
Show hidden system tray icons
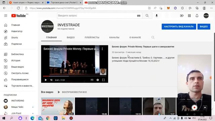tap(170, 118)
